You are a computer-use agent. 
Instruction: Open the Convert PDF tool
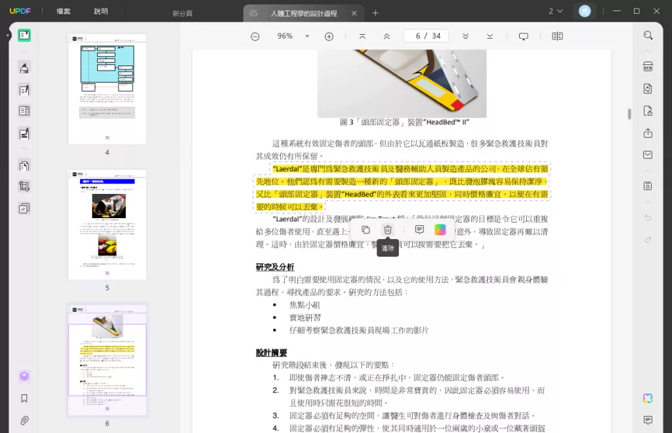coord(648,88)
